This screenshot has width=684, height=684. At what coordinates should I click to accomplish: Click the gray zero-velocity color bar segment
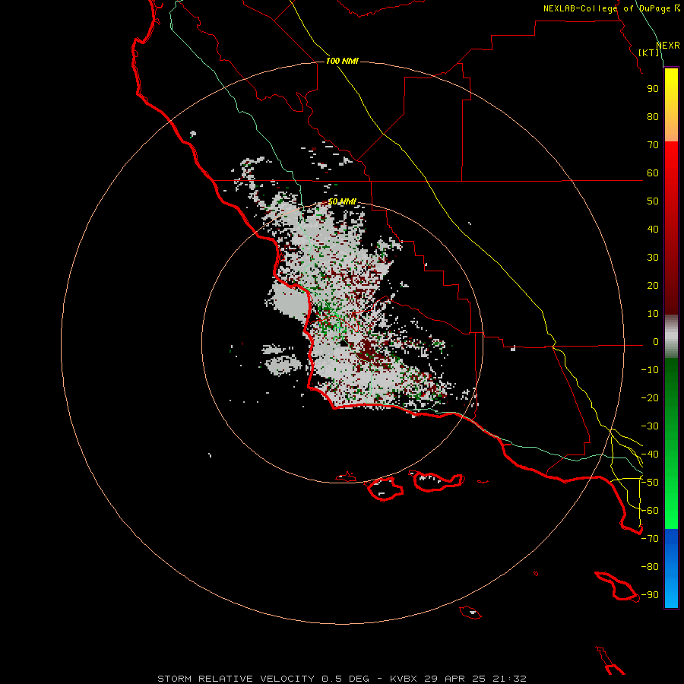(671, 337)
